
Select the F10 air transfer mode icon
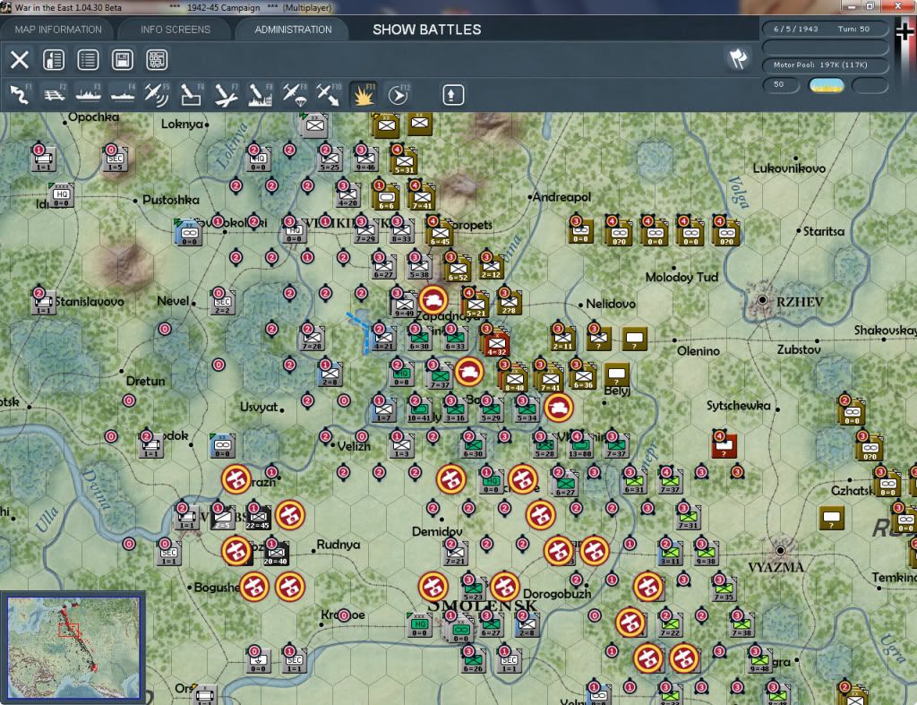click(x=329, y=95)
